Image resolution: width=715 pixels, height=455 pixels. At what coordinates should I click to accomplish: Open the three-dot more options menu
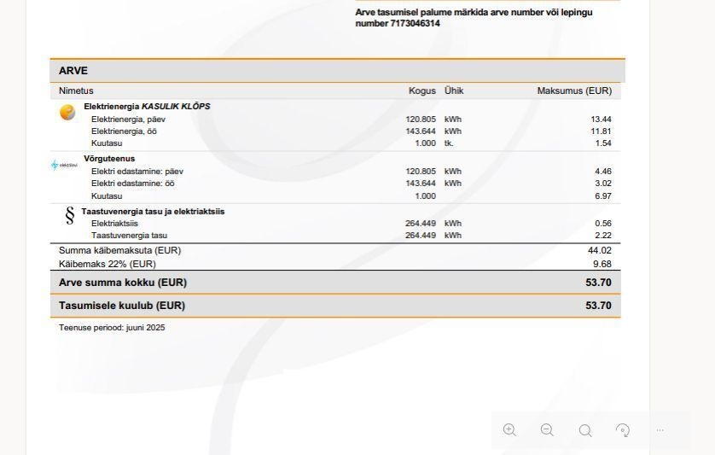pos(660,430)
